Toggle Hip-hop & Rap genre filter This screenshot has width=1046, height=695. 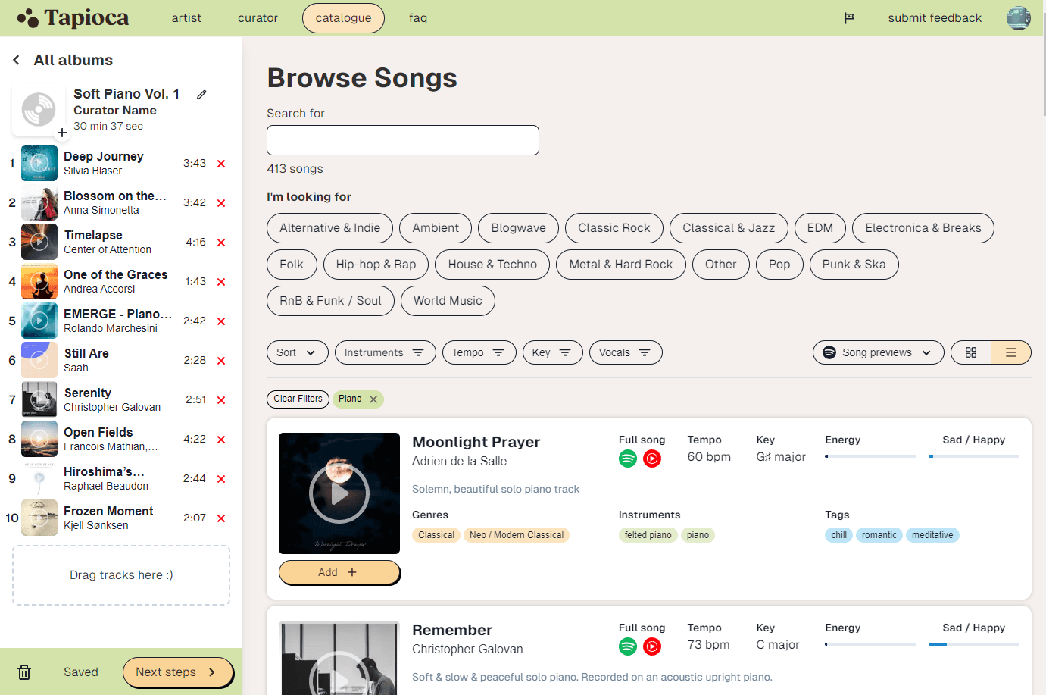coord(376,265)
